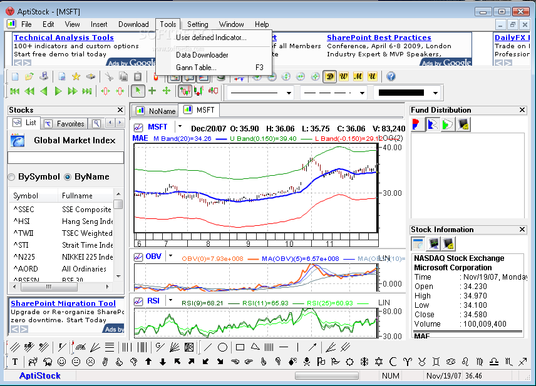Select ^AORD All Ordinaries row
The height and width of the screenshot is (386, 536).
click(62, 269)
